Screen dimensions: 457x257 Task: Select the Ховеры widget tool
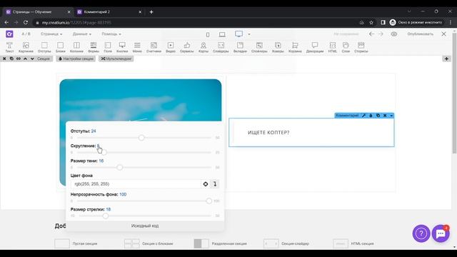[x=278, y=47]
